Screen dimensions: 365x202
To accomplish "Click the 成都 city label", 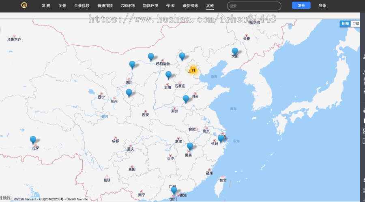I will 115,141.
